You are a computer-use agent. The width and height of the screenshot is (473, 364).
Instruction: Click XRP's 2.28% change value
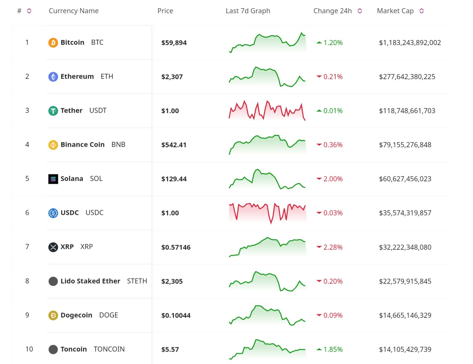[333, 247]
